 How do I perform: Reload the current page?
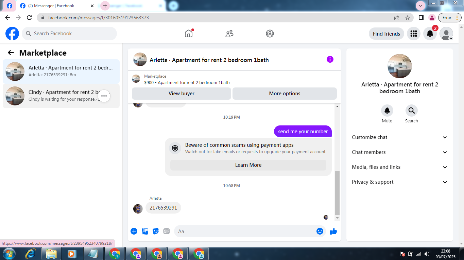click(x=29, y=18)
